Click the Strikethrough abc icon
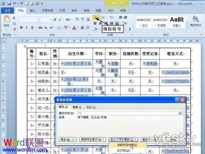The height and width of the screenshot is (154, 205). 41,28
